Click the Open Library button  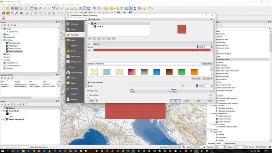coord(207,64)
